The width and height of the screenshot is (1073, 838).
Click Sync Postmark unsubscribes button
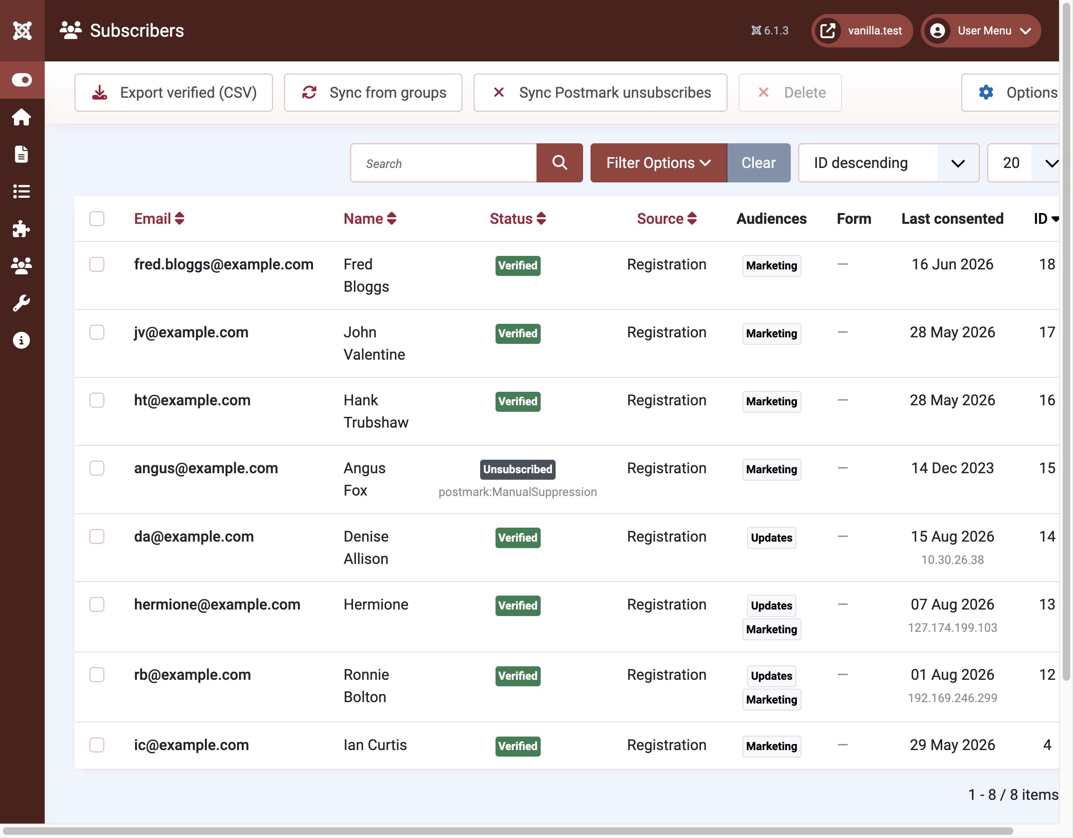(x=600, y=92)
